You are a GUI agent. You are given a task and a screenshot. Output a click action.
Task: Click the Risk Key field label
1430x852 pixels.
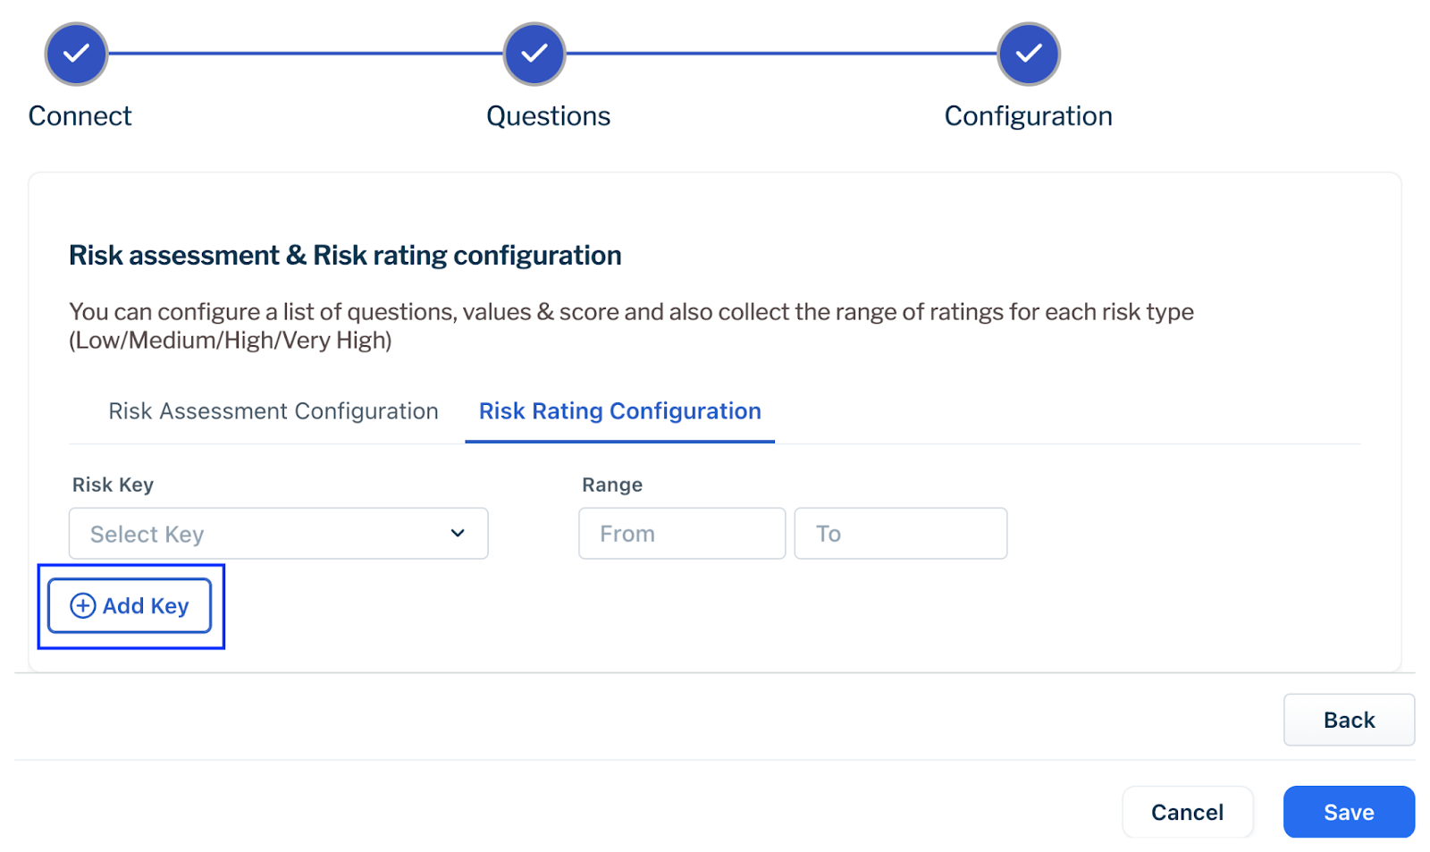113,485
